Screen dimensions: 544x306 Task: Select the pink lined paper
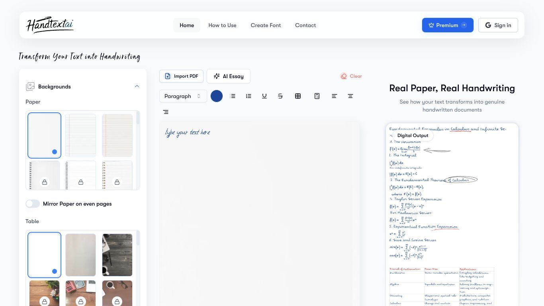pyautogui.click(x=117, y=135)
